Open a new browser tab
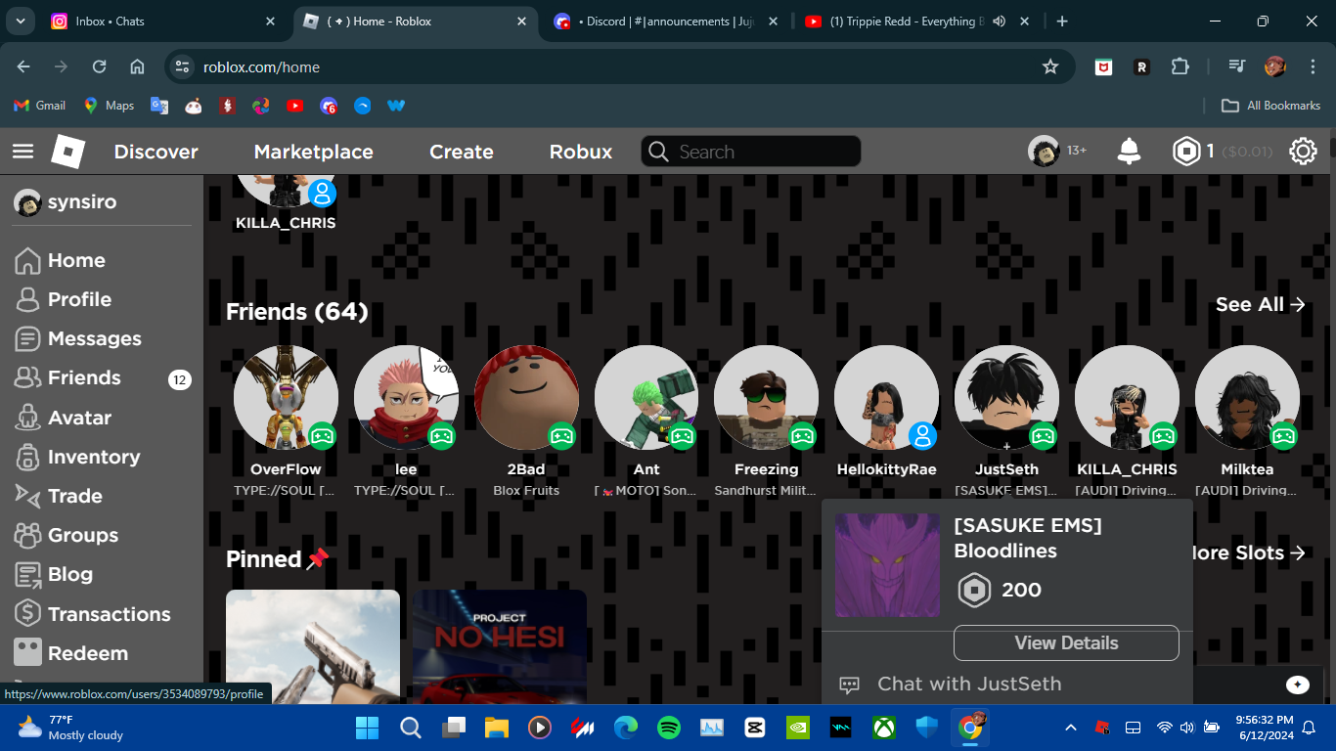This screenshot has height=751, width=1336. [1062, 22]
